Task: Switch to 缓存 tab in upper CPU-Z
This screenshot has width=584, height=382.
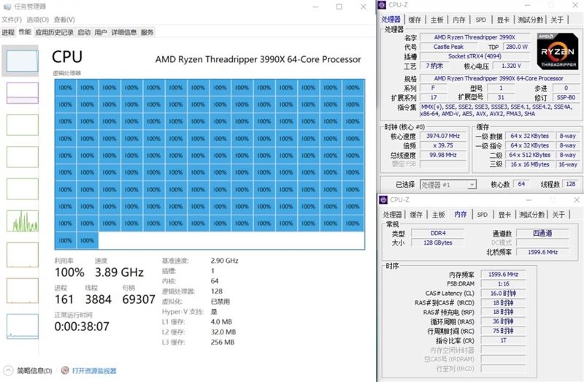Action: point(415,20)
